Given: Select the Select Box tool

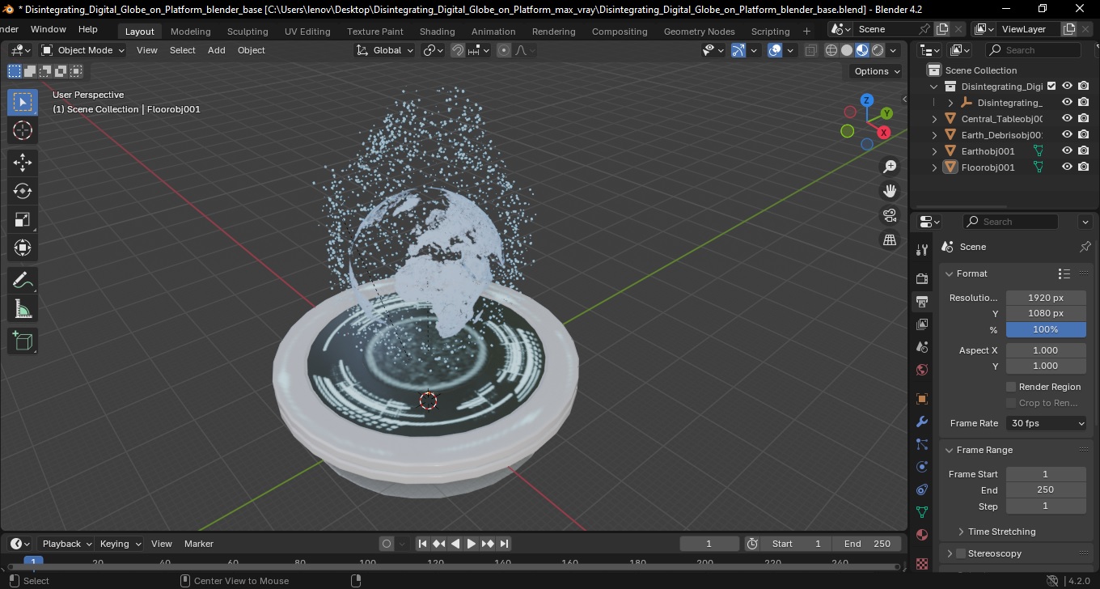Looking at the screenshot, I should (x=23, y=102).
